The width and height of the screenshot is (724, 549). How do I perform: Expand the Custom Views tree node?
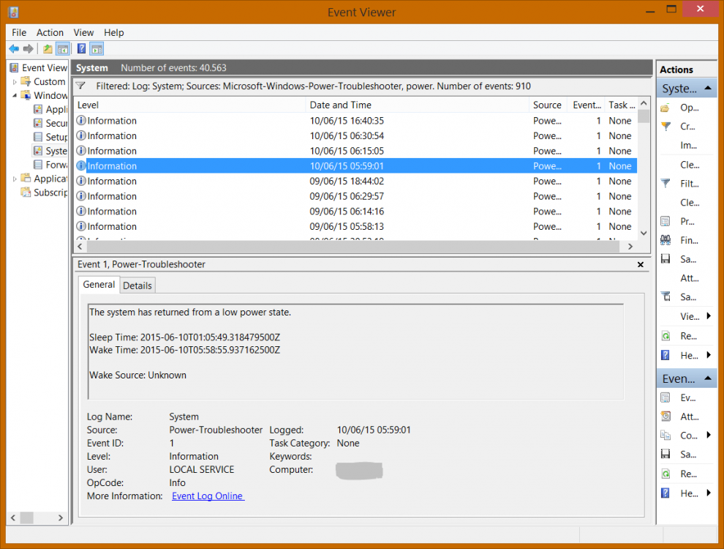(15, 82)
